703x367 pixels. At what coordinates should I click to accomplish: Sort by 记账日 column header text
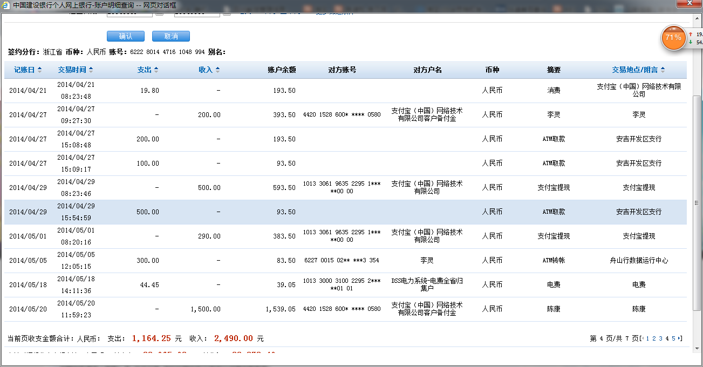[x=24, y=70]
